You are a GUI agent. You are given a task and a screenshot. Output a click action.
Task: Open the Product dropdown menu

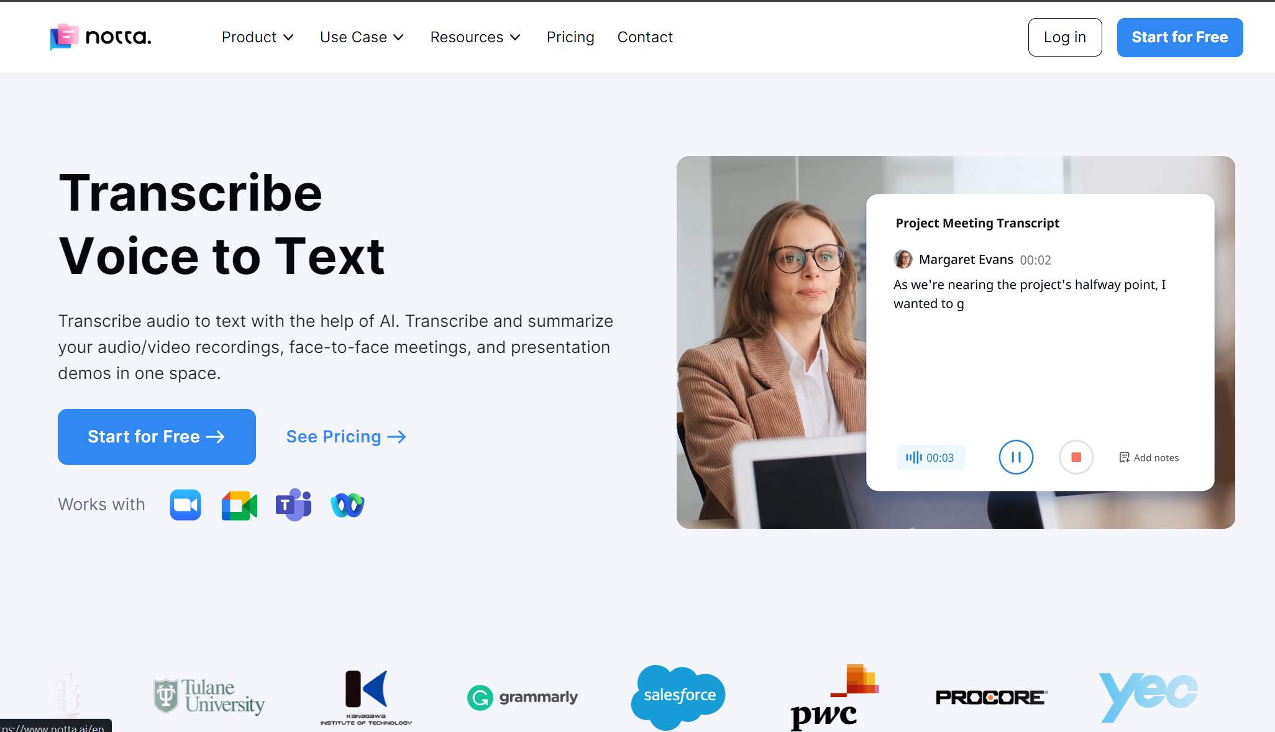tap(257, 37)
